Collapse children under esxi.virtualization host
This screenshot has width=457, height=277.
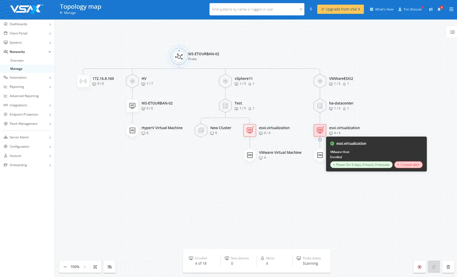point(320,140)
